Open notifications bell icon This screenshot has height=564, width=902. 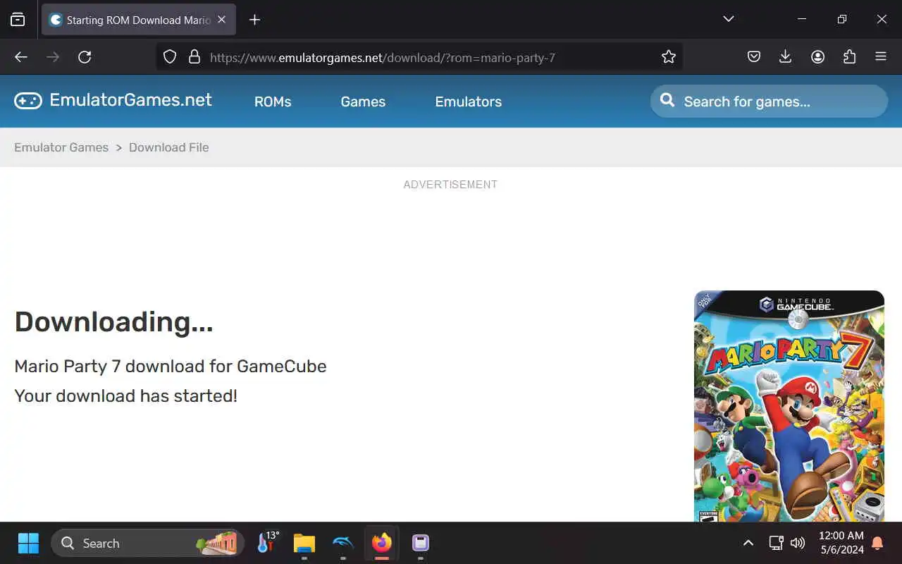point(877,543)
